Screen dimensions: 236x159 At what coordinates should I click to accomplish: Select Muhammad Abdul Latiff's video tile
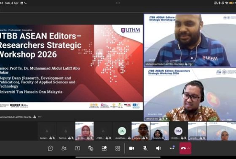coord(190,40)
